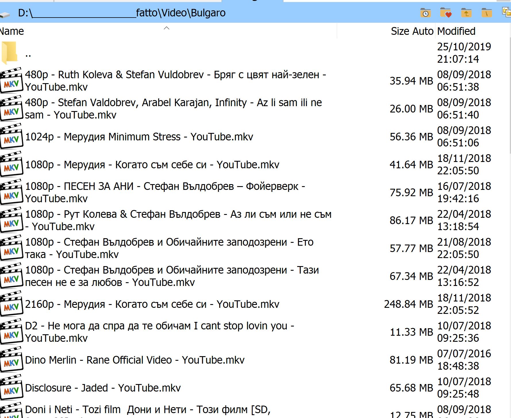Sort by the Modified column header

point(456,31)
